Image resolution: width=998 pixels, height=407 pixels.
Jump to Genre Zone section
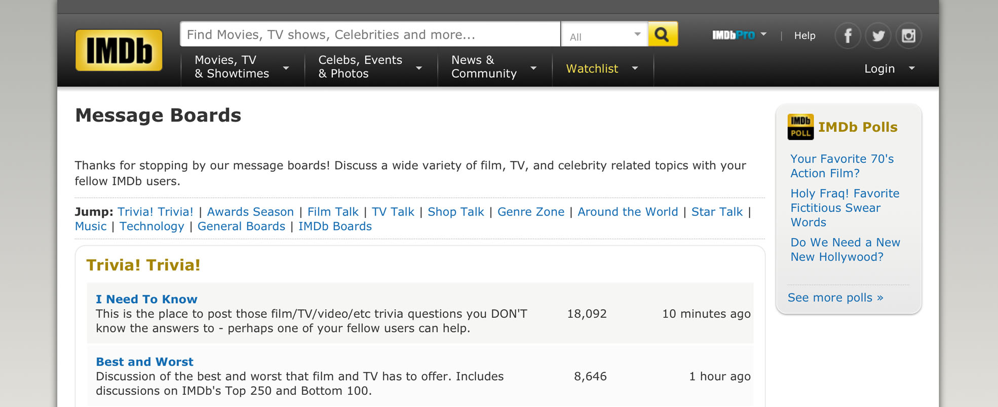[x=531, y=212]
